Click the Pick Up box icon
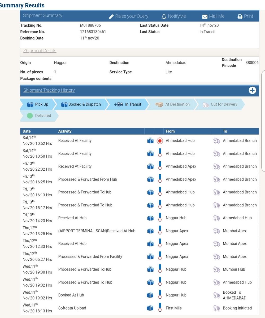Image resolution: width=265 pixels, height=318 pixels. (30, 104)
